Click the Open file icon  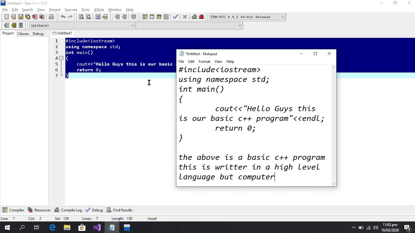coord(13,17)
